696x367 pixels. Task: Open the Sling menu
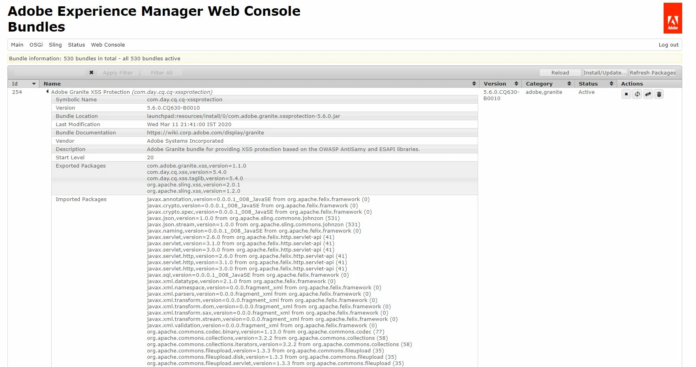tap(55, 45)
